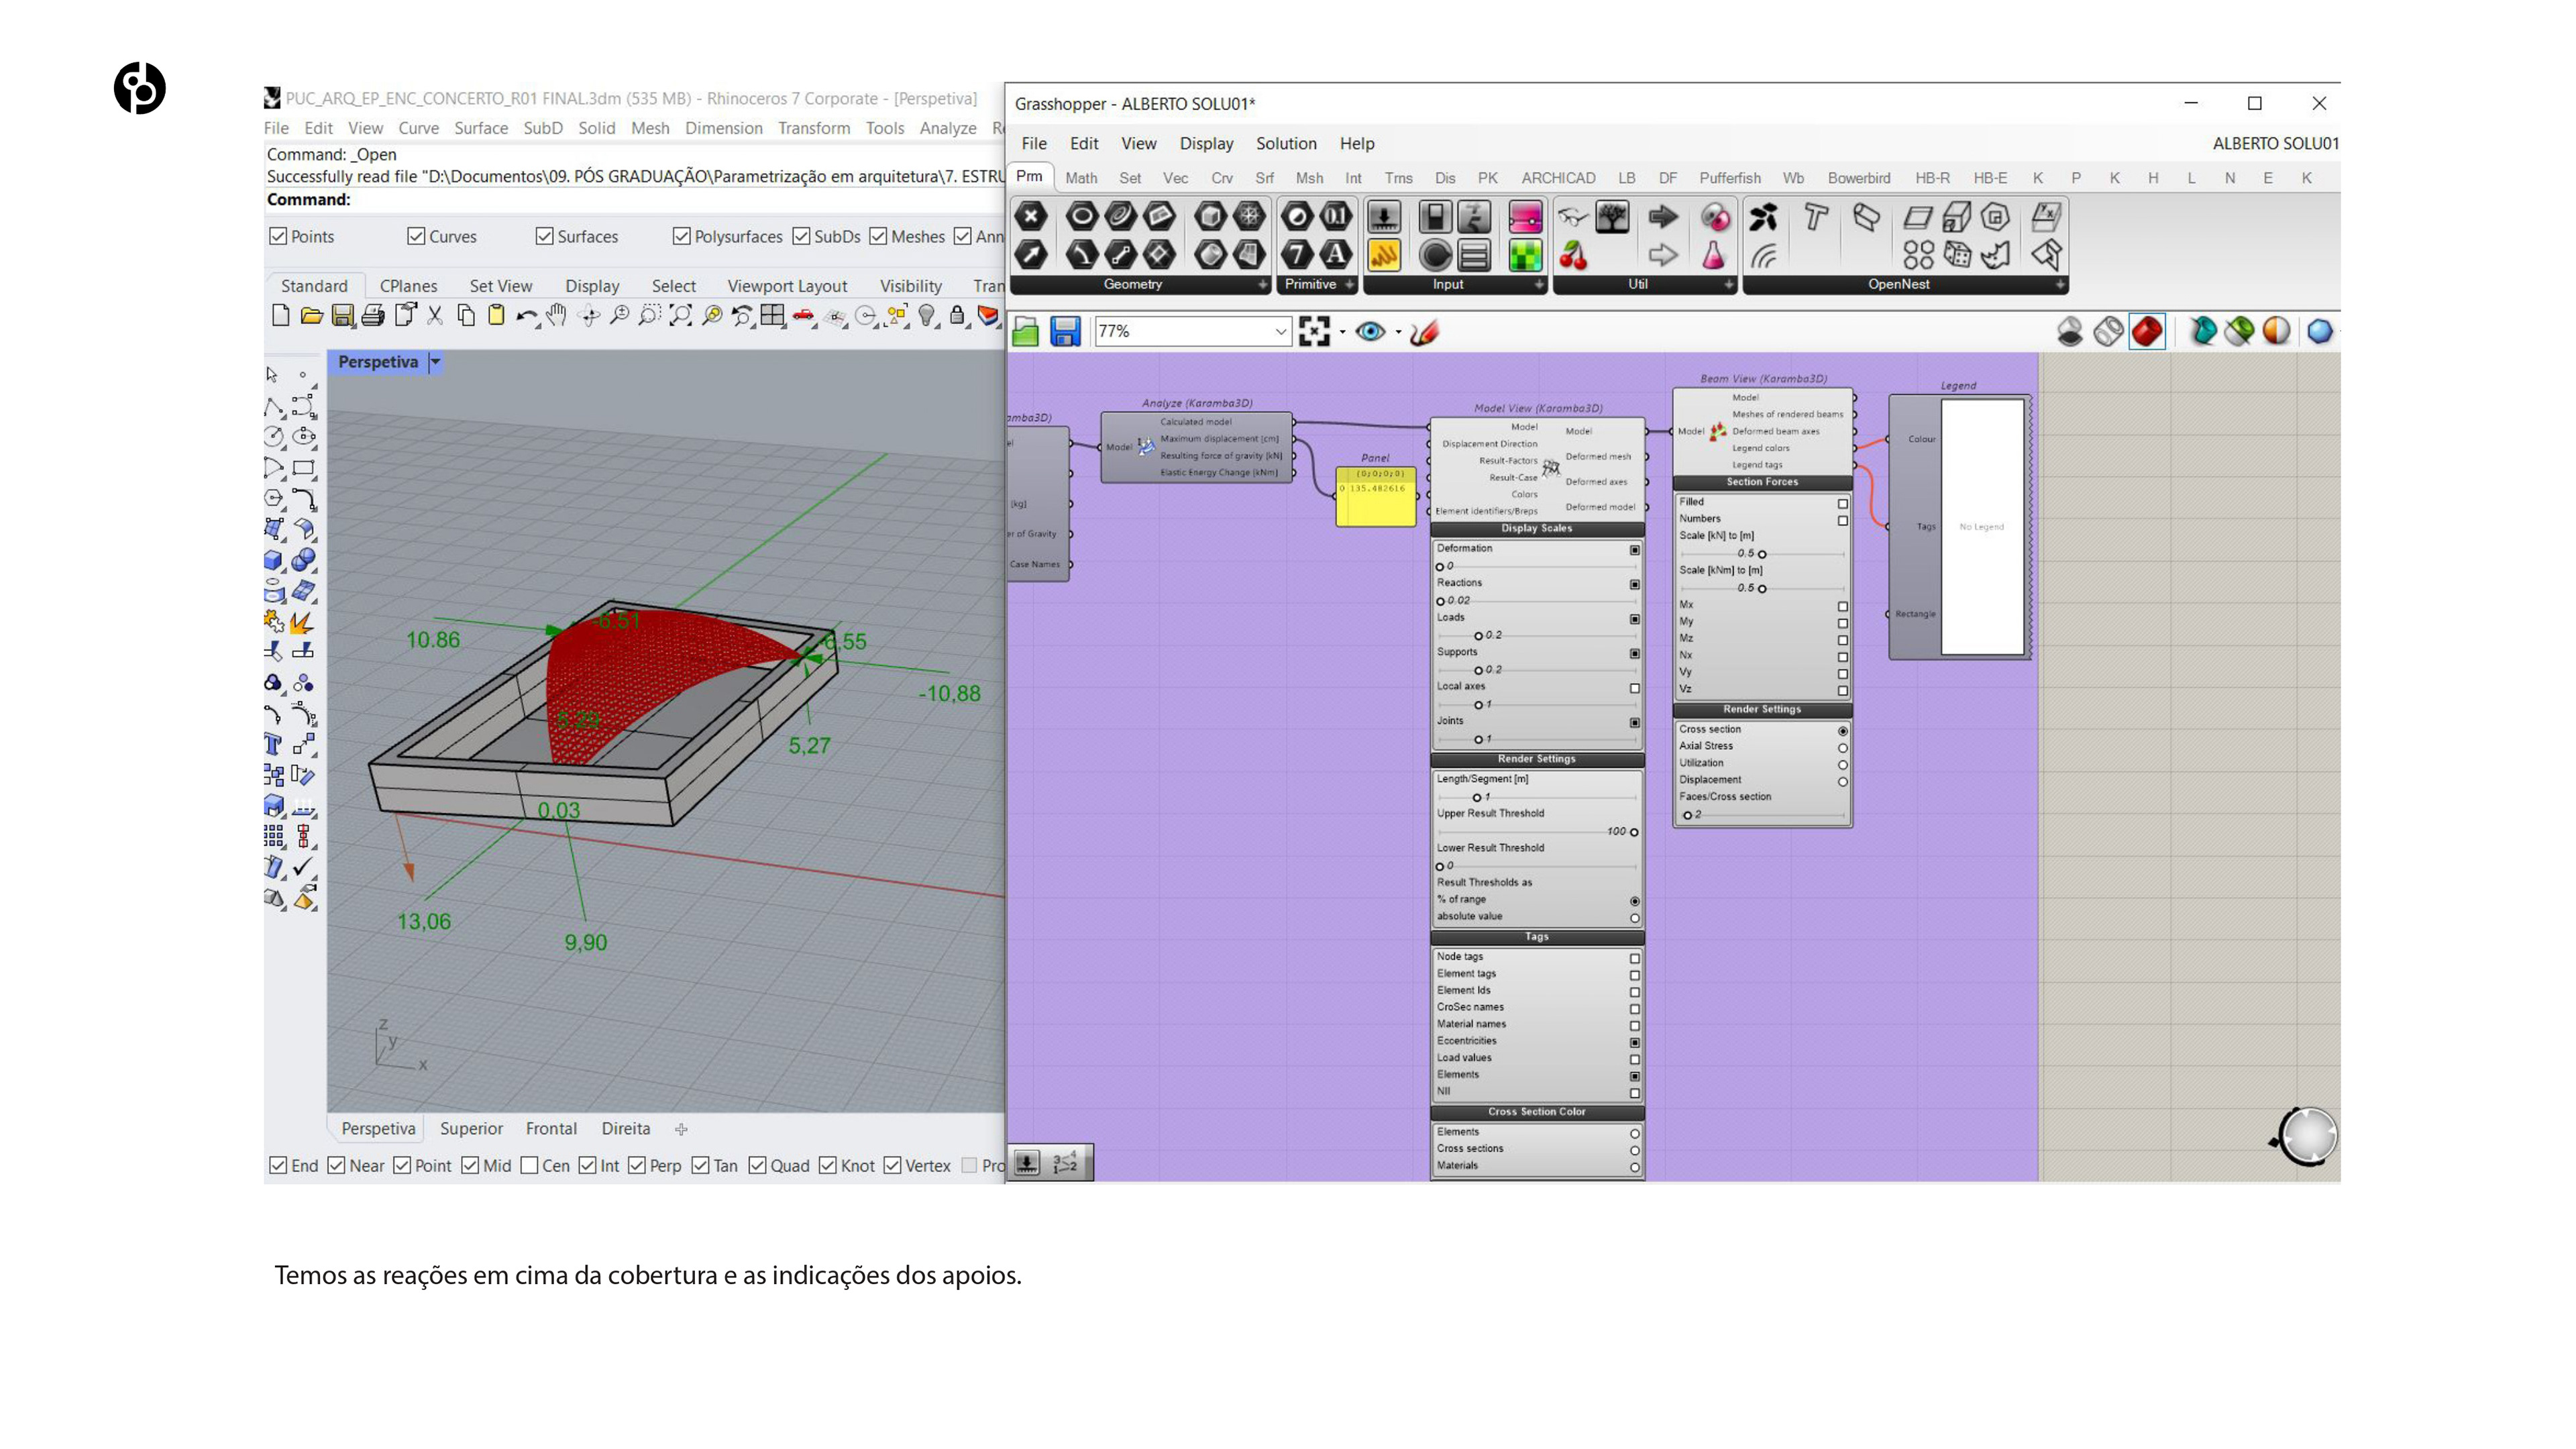Switch to the Superior viewport tab
Image resolution: width=2576 pixels, height=1449 pixels.
471,1128
